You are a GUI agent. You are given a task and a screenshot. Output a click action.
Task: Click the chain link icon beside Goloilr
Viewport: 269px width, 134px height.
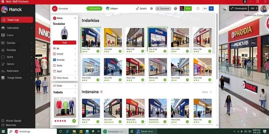click(x=137, y=9)
